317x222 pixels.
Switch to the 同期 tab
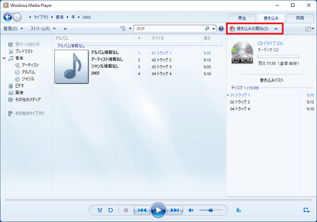300,18
